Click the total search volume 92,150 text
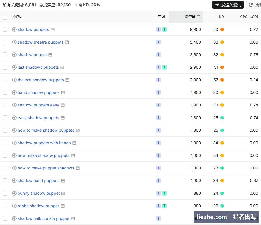Viewport: 261px width, 225px height. 55,5
